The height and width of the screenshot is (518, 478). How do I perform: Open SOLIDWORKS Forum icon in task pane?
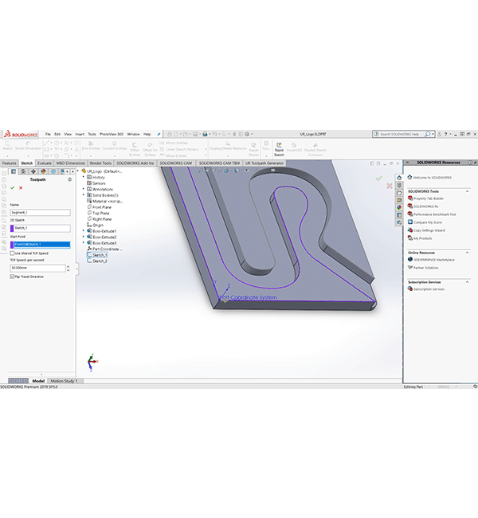(399, 222)
